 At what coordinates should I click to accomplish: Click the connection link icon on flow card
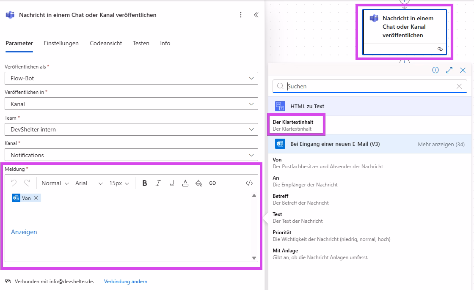pyautogui.click(x=440, y=49)
